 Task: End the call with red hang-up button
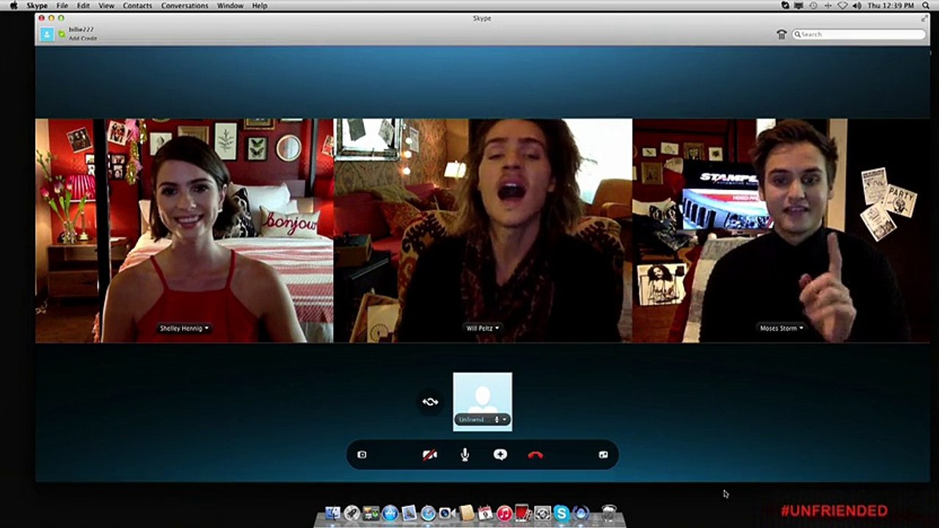[x=536, y=455]
